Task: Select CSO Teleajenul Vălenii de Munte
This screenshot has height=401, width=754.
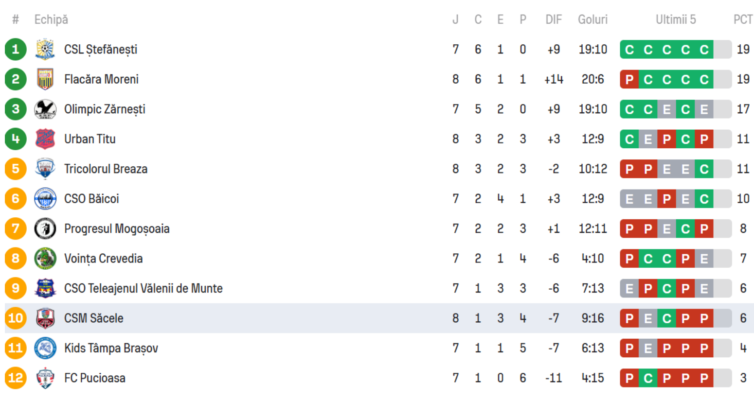Action: [x=143, y=289]
